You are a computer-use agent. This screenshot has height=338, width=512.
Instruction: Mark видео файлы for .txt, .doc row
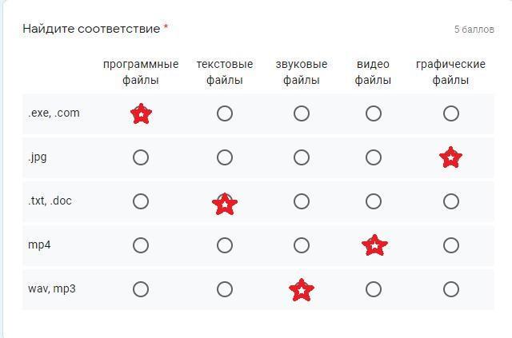374,201
